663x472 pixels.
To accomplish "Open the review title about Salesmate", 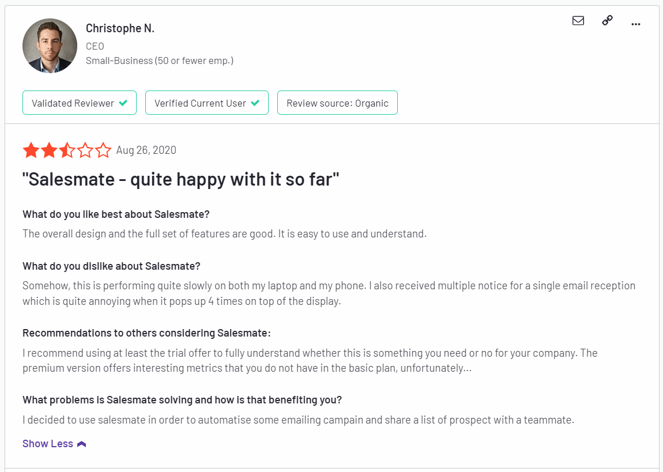I will tap(180, 179).
